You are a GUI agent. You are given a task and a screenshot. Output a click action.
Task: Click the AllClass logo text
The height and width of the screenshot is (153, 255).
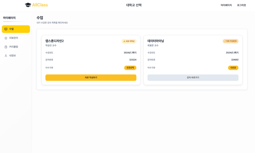[x=40, y=5]
